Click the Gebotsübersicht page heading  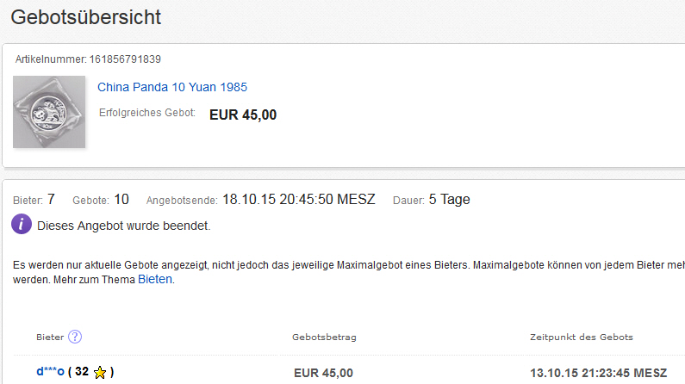tap(86, 15)
